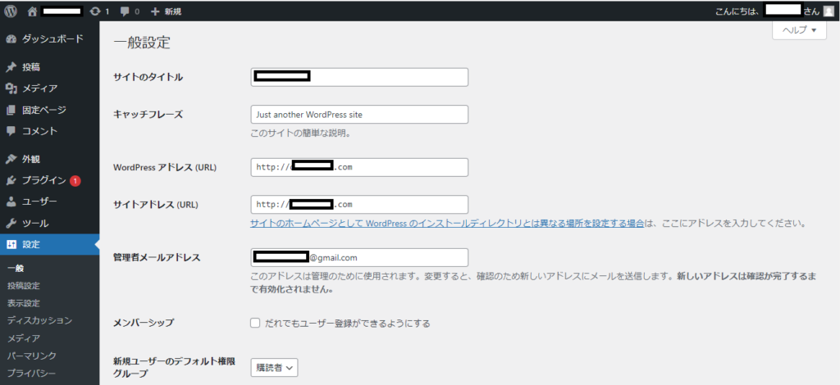Click the 固定ページ pages icon
This screenshot has width=840, height=385.
(x=11, y=110)
